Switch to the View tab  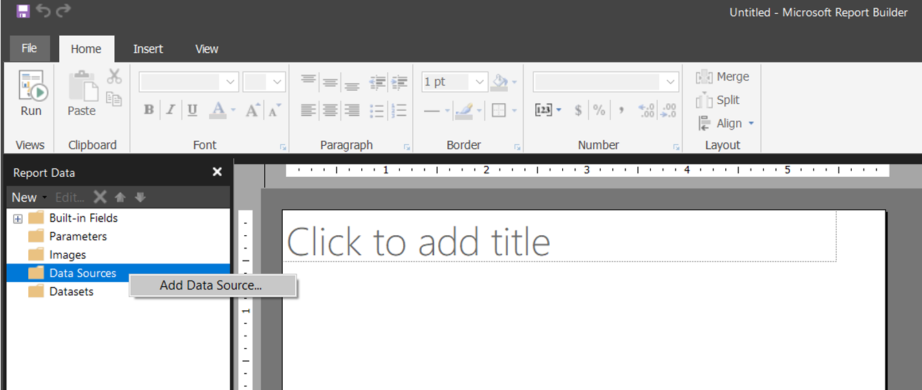[206, 49]
